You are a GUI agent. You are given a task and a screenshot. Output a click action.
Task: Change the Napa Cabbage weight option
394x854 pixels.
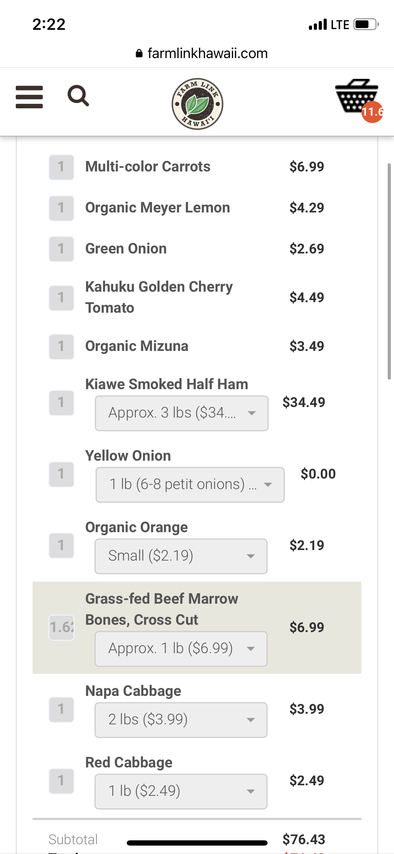[x=181, y=720]
